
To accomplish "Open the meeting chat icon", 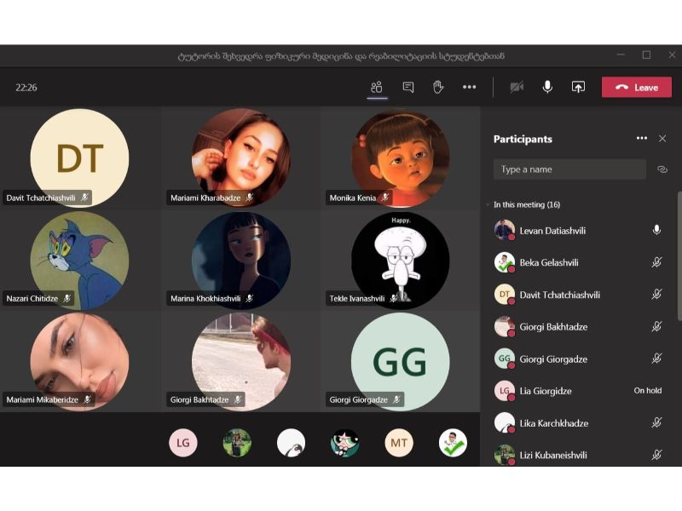I will pyautogui.click(x=408, y=88).
